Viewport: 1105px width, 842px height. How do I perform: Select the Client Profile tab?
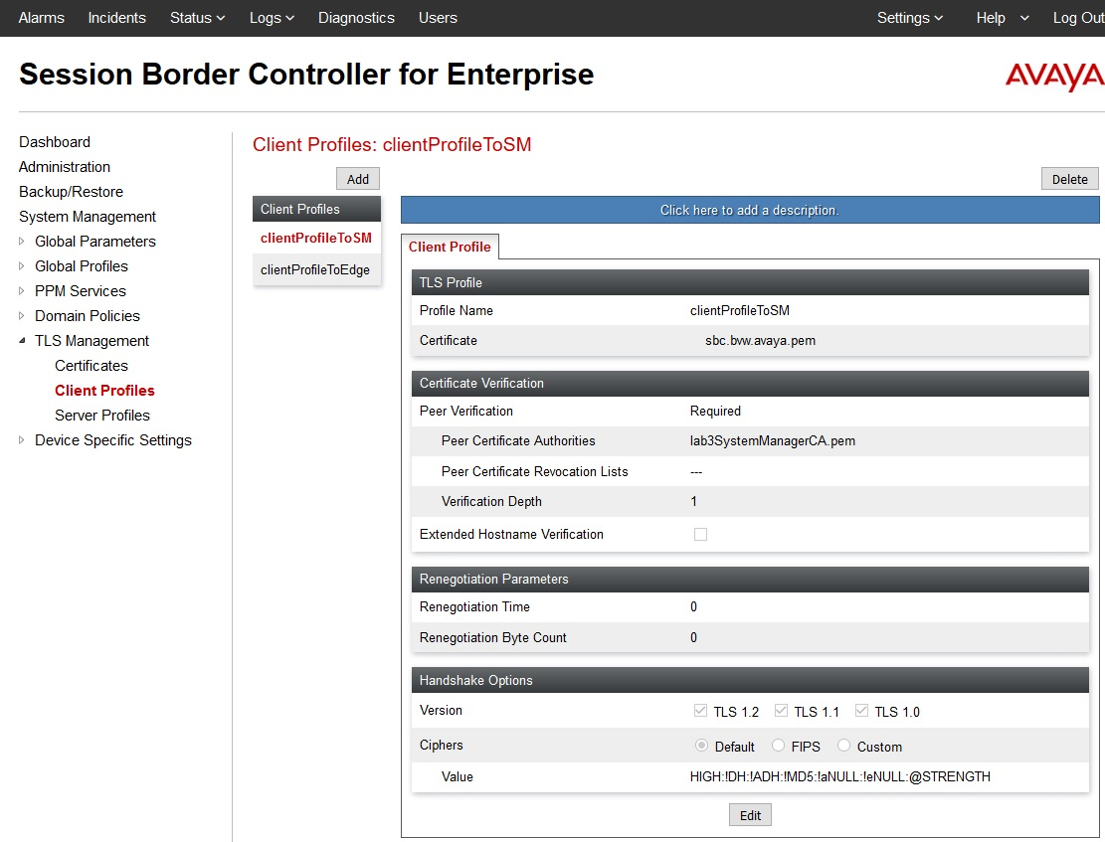coord(450,247)
